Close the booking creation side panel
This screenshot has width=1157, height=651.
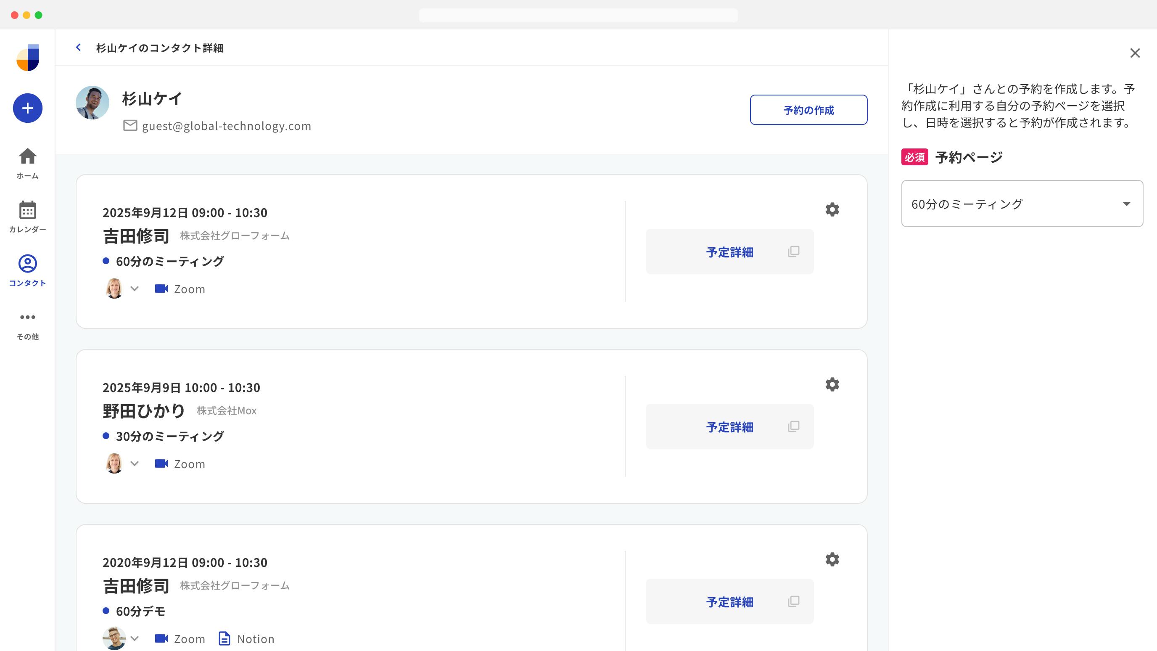[1135, 53]
